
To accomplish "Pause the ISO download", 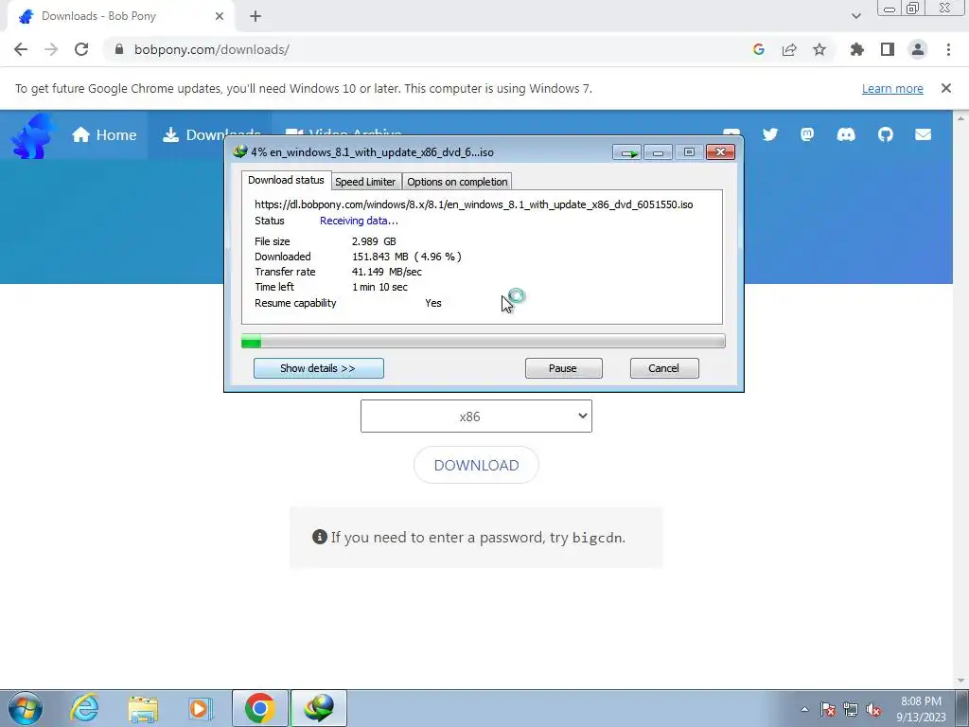I will pyautogui.click(x=563, y=368).
